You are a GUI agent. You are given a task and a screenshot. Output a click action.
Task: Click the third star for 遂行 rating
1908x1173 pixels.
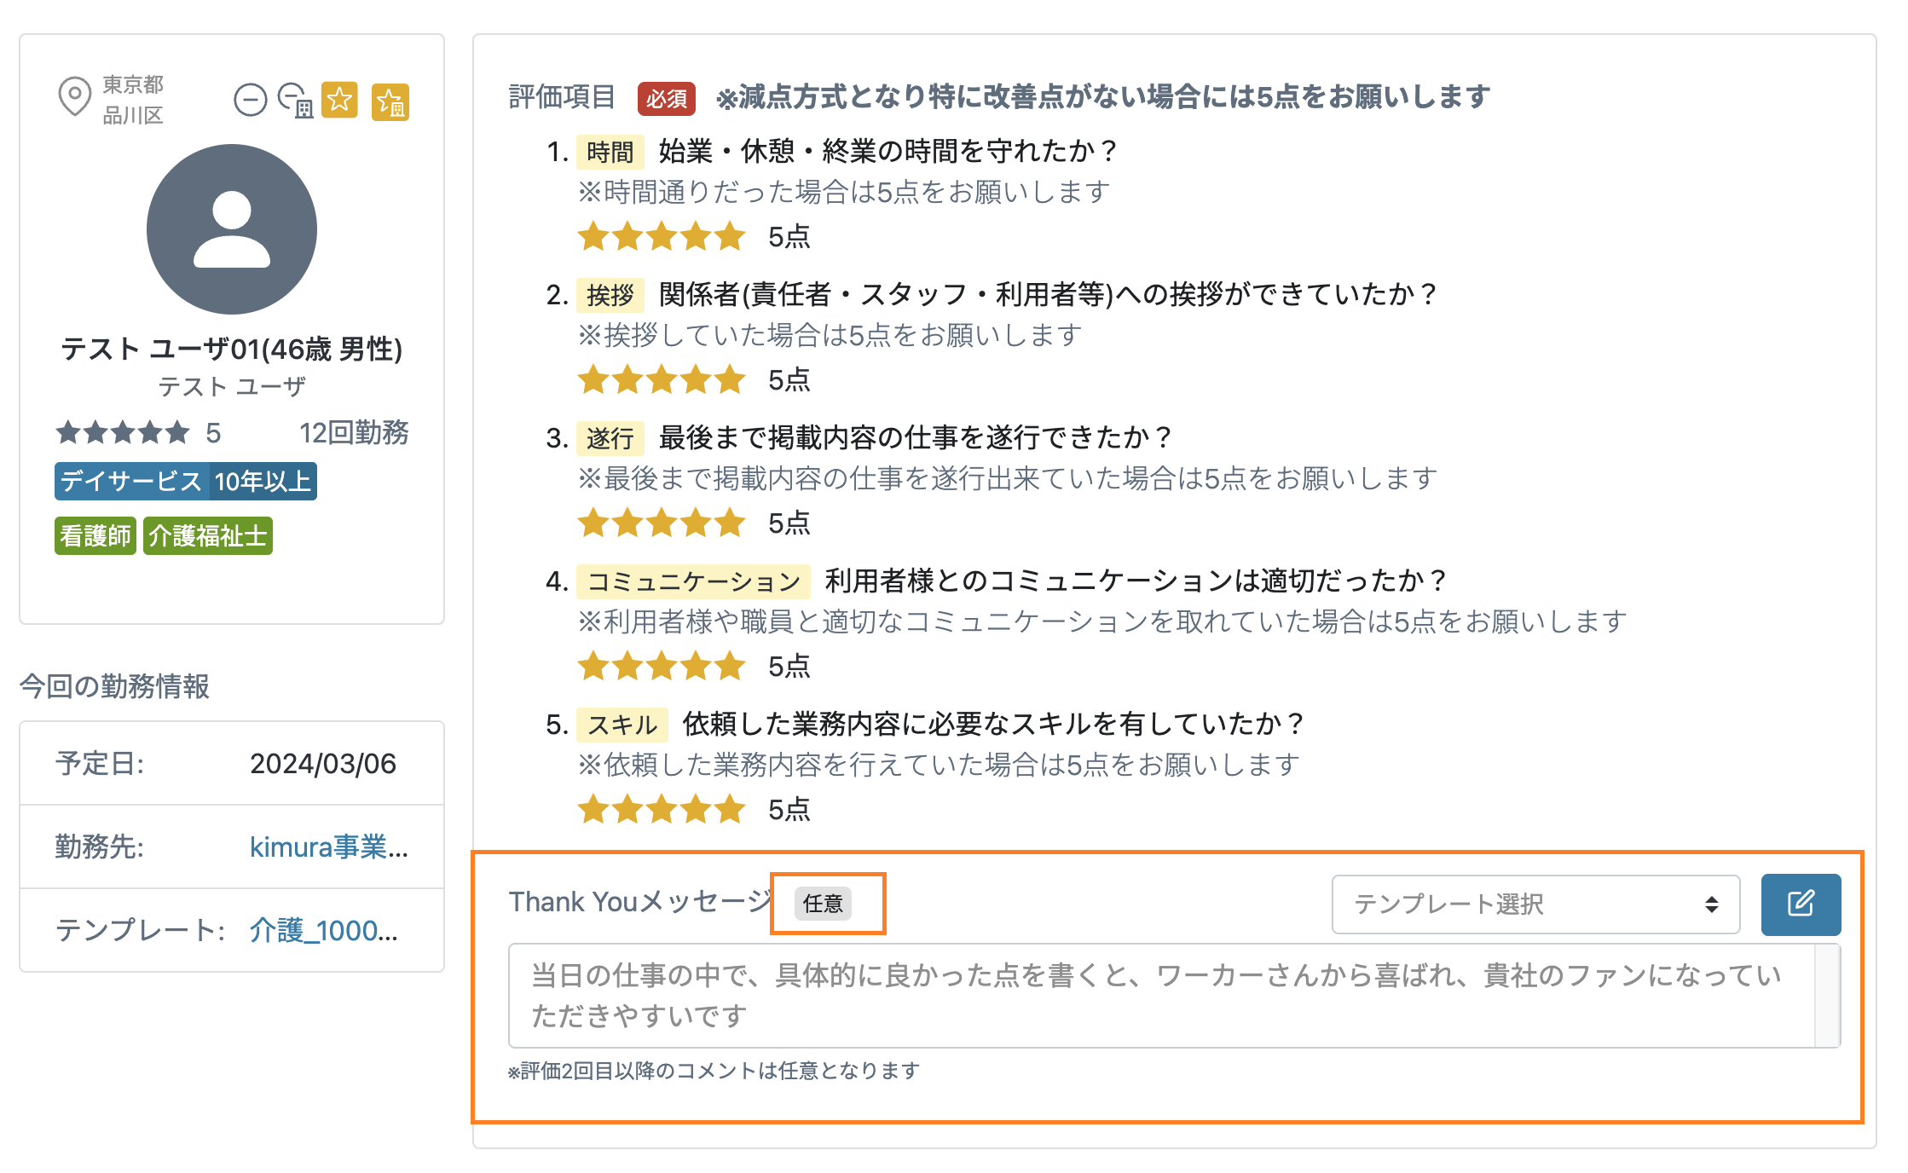tap(662, 523)
